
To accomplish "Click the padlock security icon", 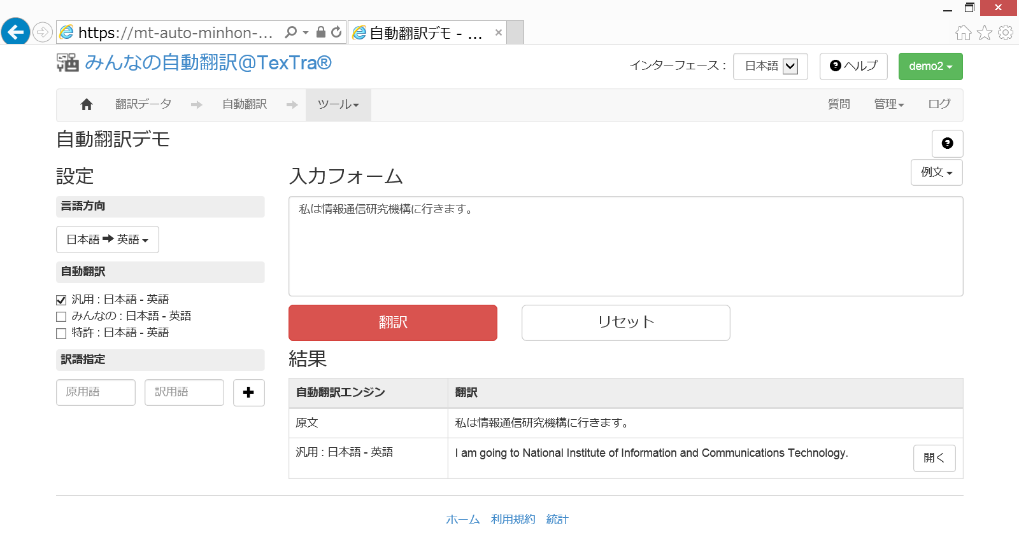I will pyautogui.click(x=321, y=32).
